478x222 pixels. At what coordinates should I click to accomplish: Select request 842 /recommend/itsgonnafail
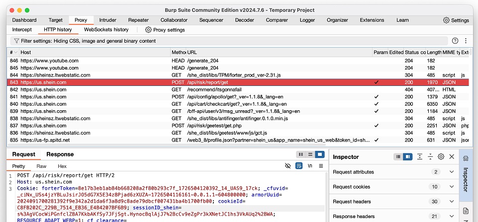tap(238, 89)
